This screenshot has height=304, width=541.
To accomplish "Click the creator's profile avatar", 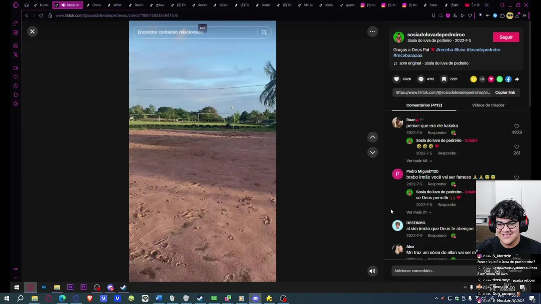I will (399, 37).
